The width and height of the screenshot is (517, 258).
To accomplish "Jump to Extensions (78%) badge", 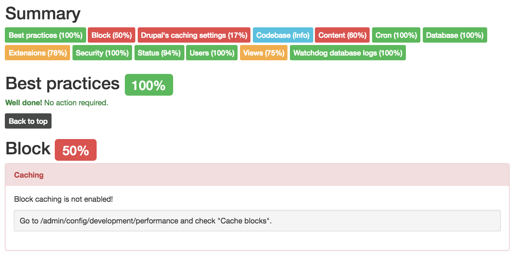I will 37,53.
